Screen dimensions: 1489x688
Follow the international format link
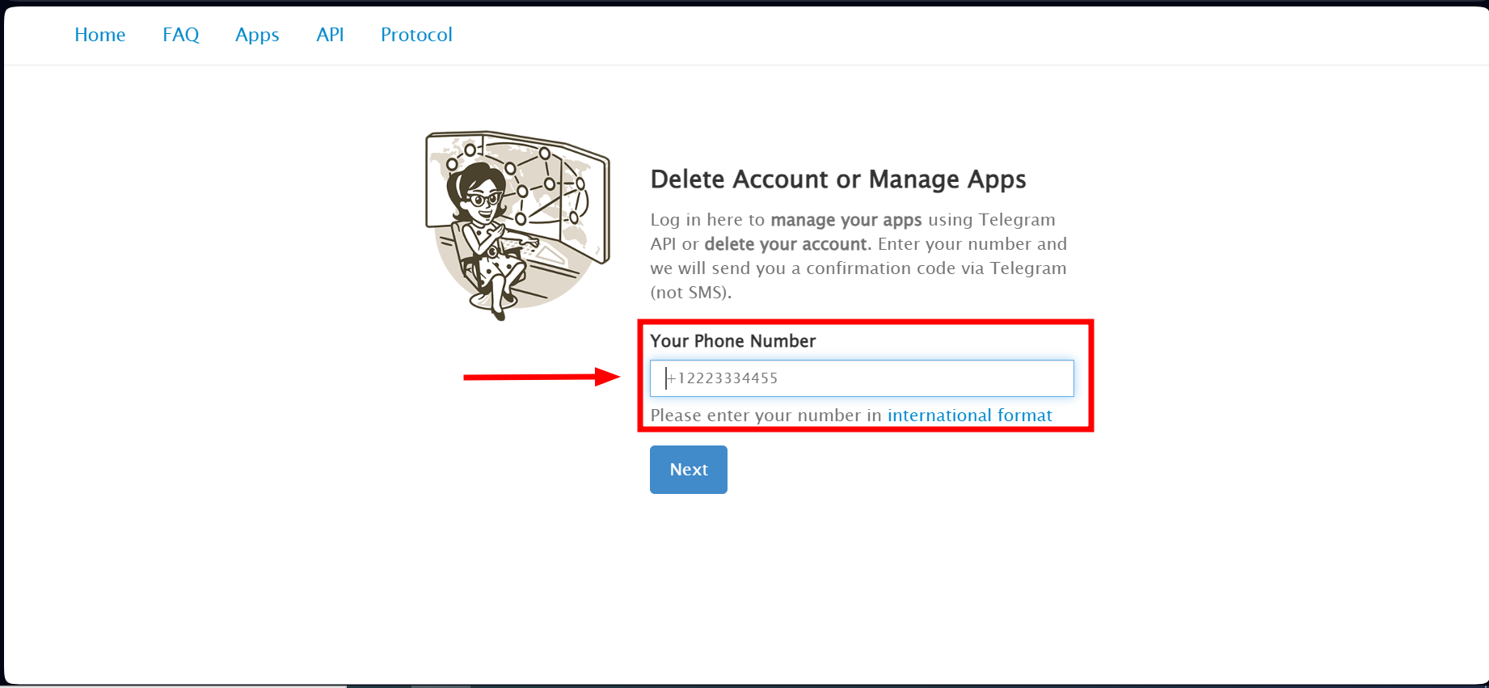(x=970, y=416)
